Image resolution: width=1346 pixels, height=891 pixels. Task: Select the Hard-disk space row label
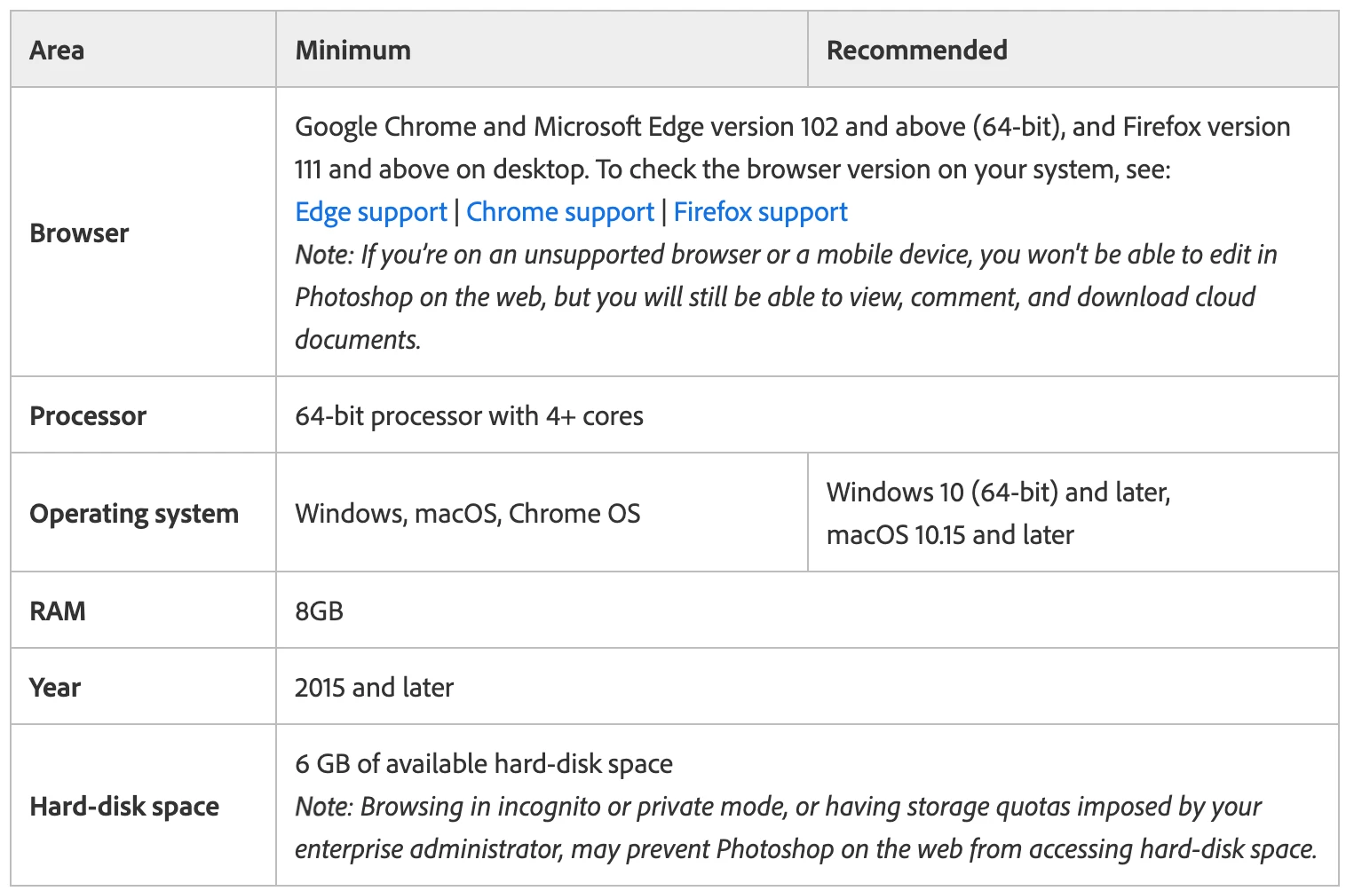pos(124,807)
